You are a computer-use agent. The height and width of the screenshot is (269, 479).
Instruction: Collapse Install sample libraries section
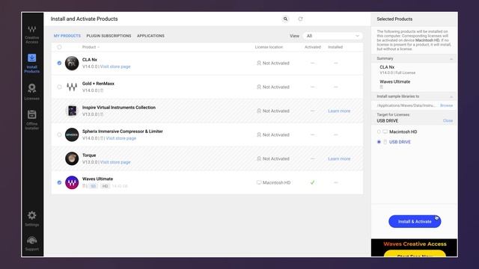click(451, 96)
